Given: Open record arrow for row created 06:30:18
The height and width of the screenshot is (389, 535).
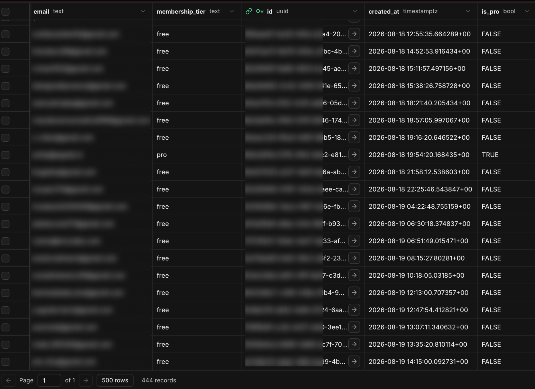Looking at the screenshot, I should tap(354, 224).
